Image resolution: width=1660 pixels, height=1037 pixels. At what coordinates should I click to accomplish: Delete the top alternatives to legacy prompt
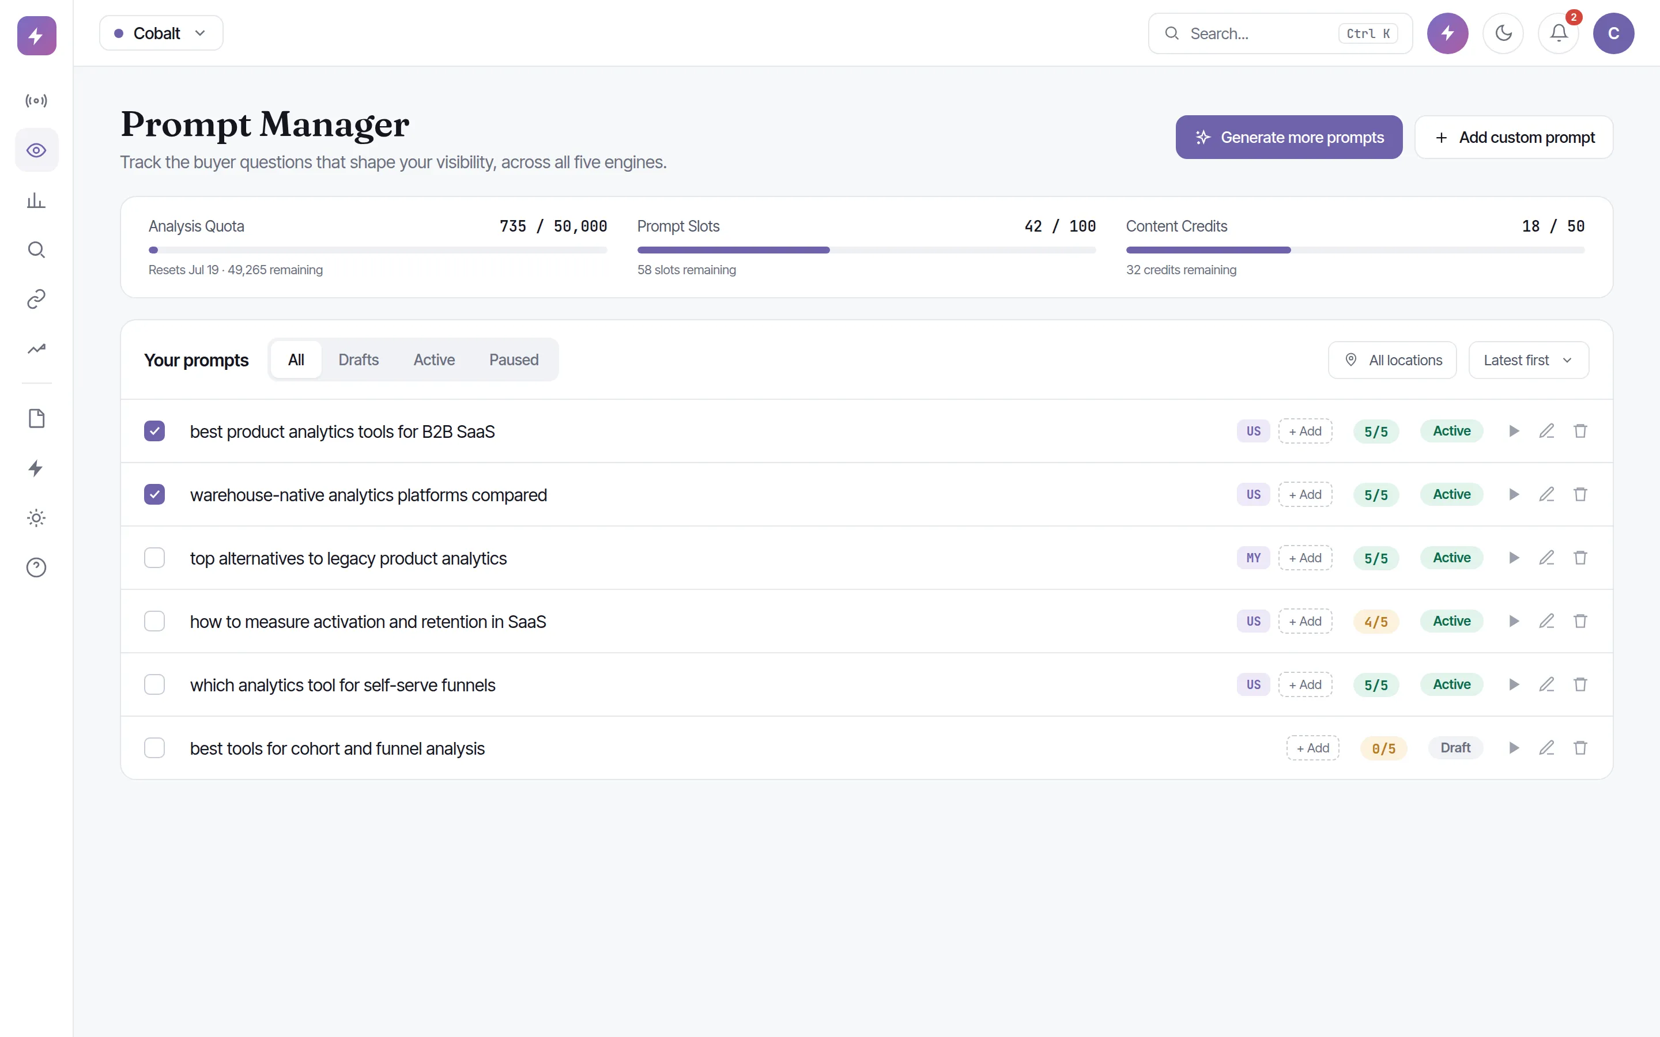(1580, 558)
